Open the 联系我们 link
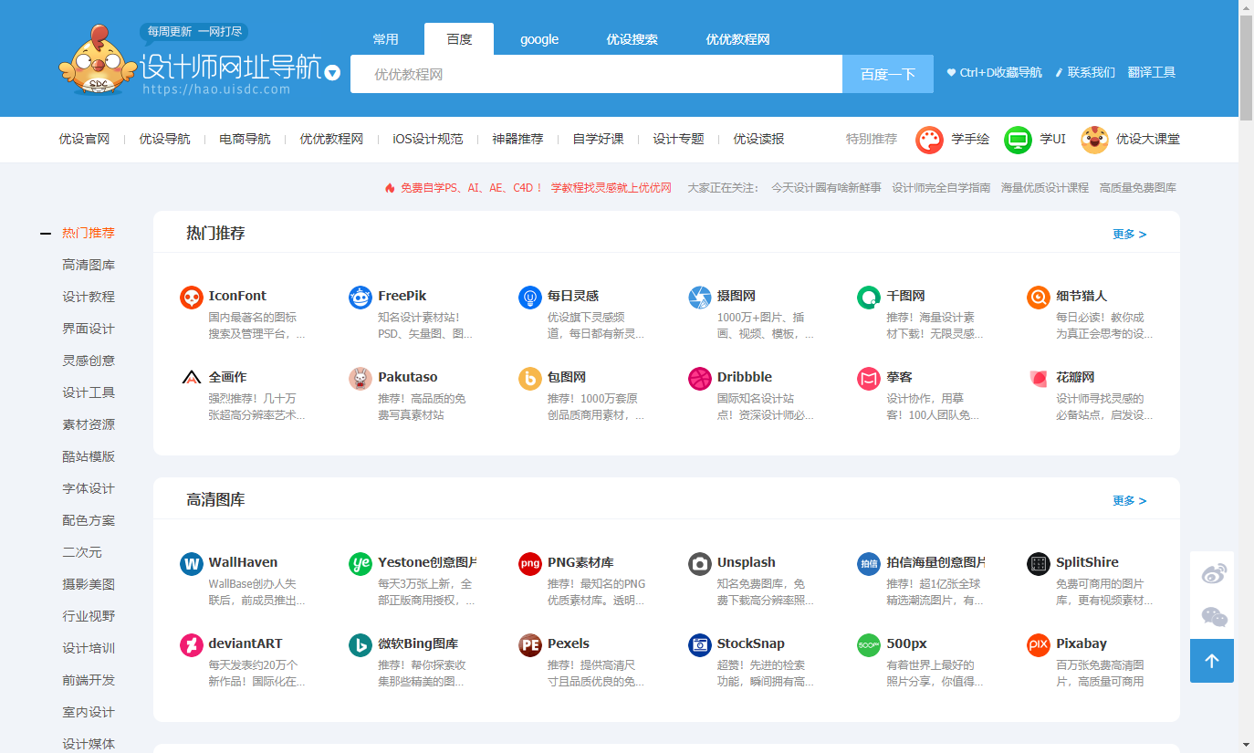 (x=1085, y=72)
